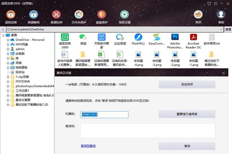This screenshot has height=154, width=232.
Task: Select the EasyConn... icon
Action: coord(157,37)
